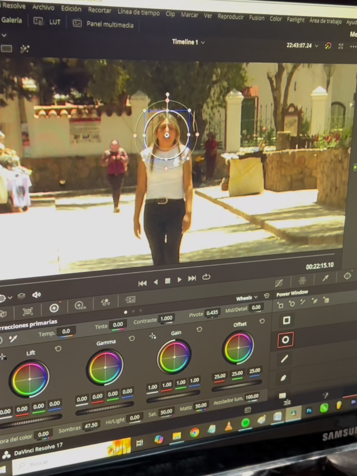Open the Curves palette icon
The height and width of the screenshot is (476, 357).
(x=279, y=283)
